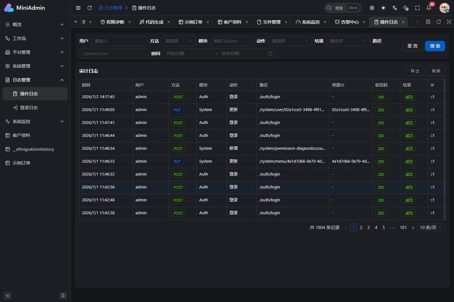Pin the sidebar with pin icon
Screen dimensions: 454x302
coord(63,296)
